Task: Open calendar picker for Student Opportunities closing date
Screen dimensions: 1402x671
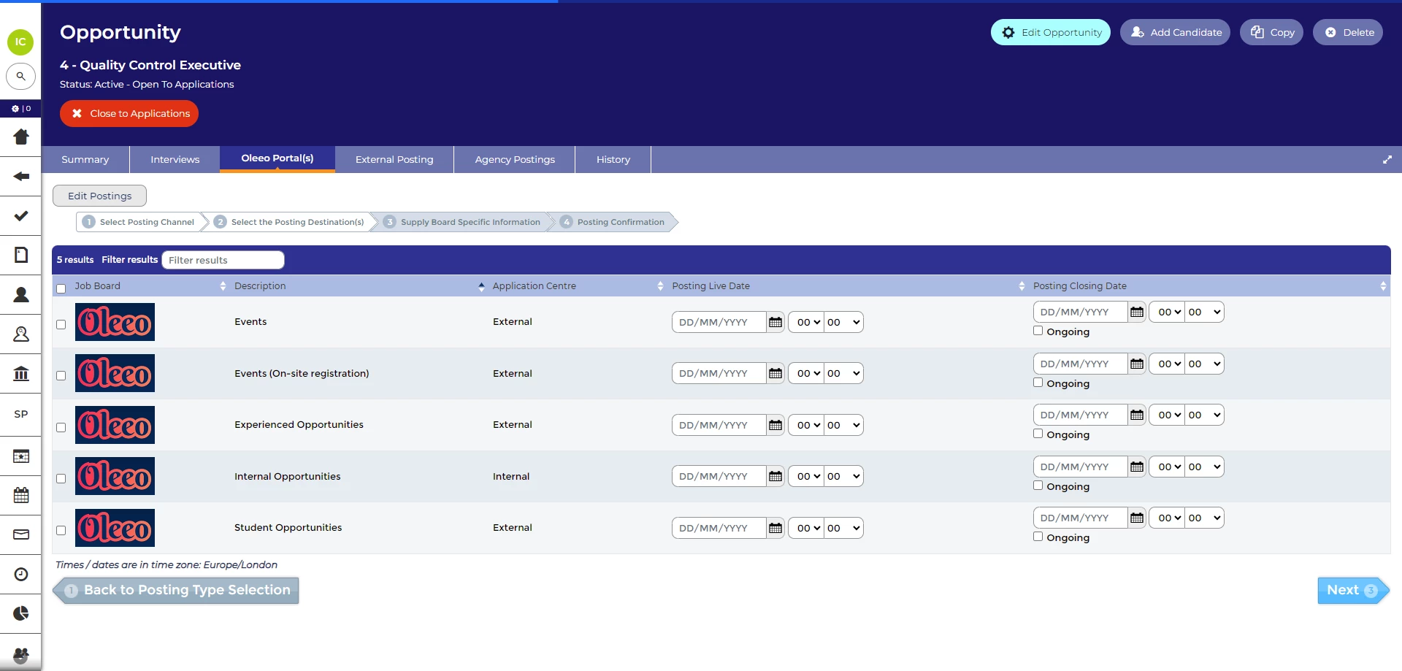Action: 1137,518
